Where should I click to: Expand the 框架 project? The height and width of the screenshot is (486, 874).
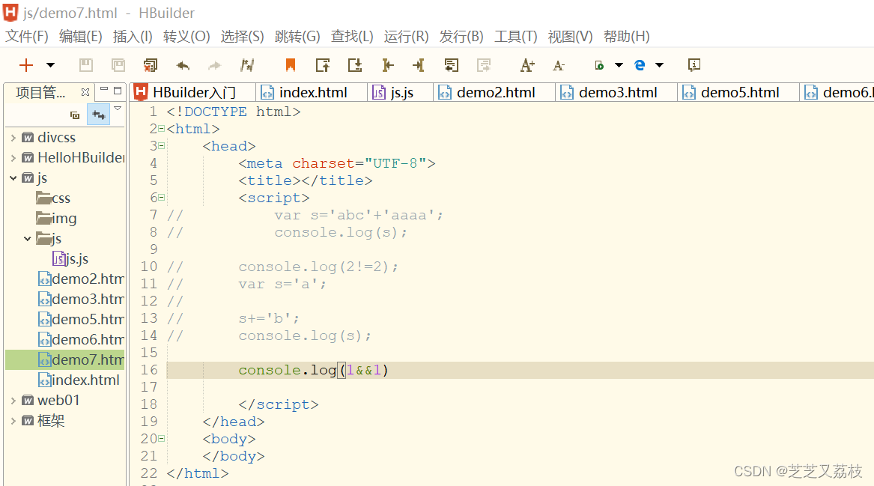[13, 421]
